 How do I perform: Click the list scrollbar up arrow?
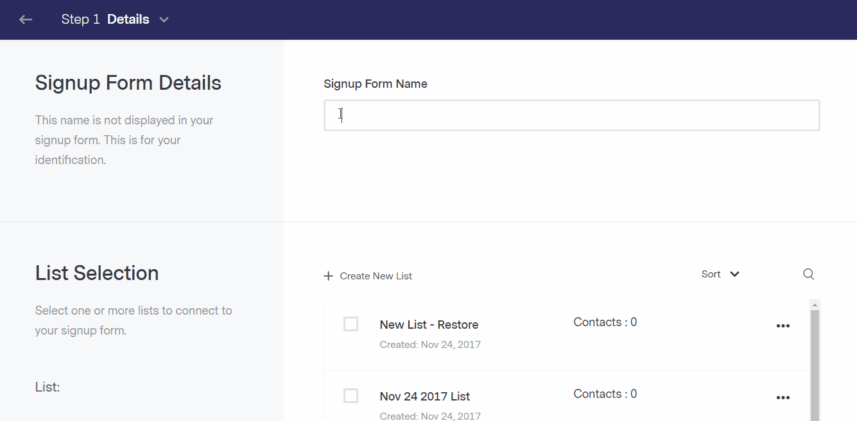[815, 304]
